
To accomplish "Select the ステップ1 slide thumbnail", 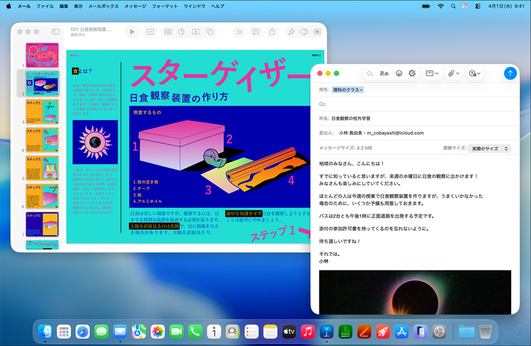I will (x=42, y=111).
